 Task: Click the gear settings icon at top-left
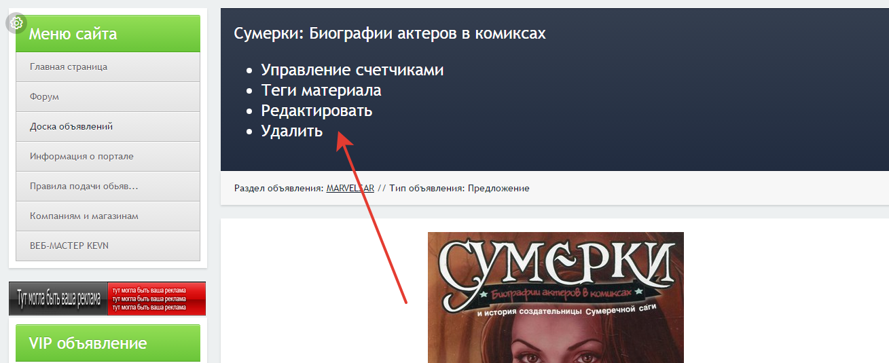tap(16, 23)
